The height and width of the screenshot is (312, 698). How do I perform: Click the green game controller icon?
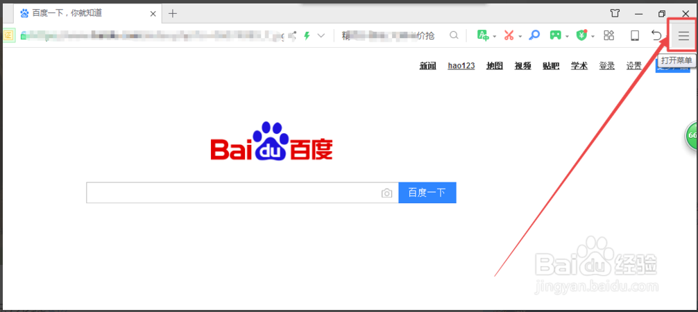point(555,35)
